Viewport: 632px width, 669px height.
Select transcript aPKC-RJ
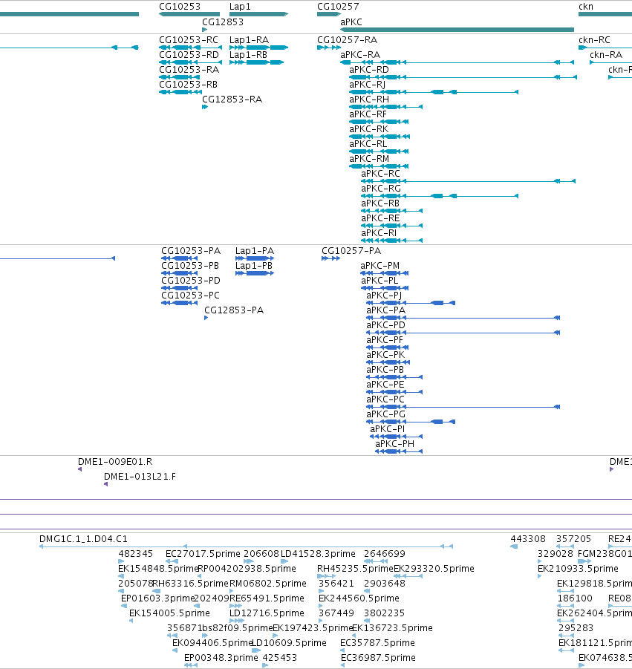click(x=368, y=85)
